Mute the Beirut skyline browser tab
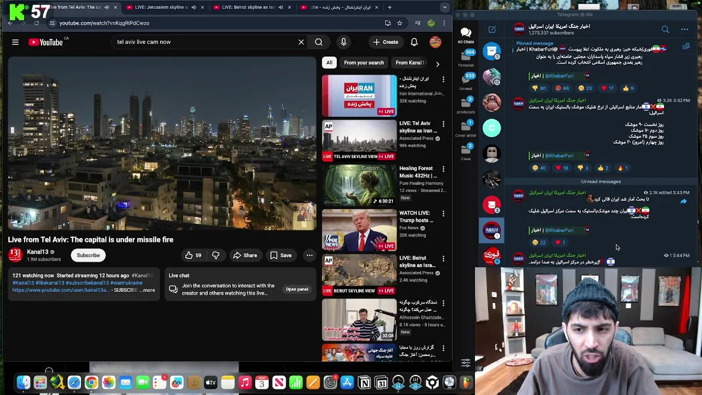702x395 pixels. pyautogui.click(x=281, y=7)
